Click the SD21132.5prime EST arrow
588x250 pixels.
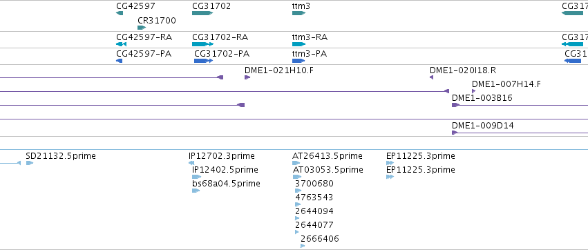tap(30, 163)
